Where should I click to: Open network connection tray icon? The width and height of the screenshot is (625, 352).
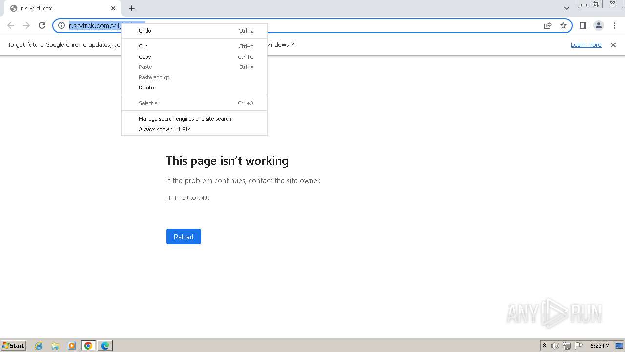[567, 346]
